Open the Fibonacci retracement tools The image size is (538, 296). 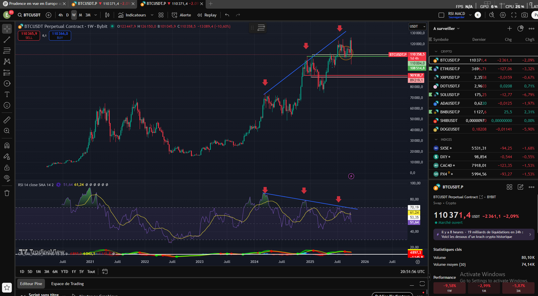tap(7, 50)
